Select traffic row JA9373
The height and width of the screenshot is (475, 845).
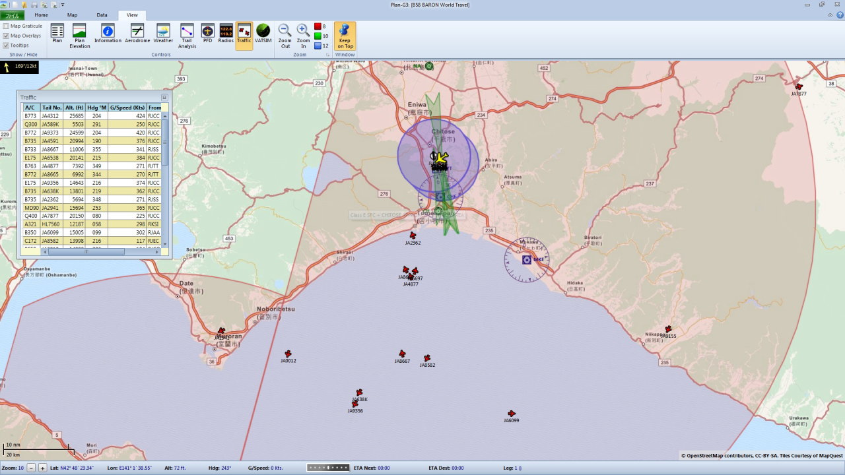[x=92, y=133]
